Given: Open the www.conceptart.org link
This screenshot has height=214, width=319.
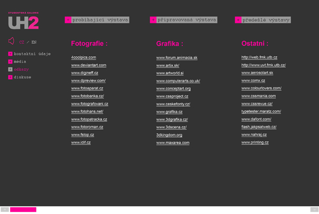Looking at the screenshot, I should click(x=173, y=89).
